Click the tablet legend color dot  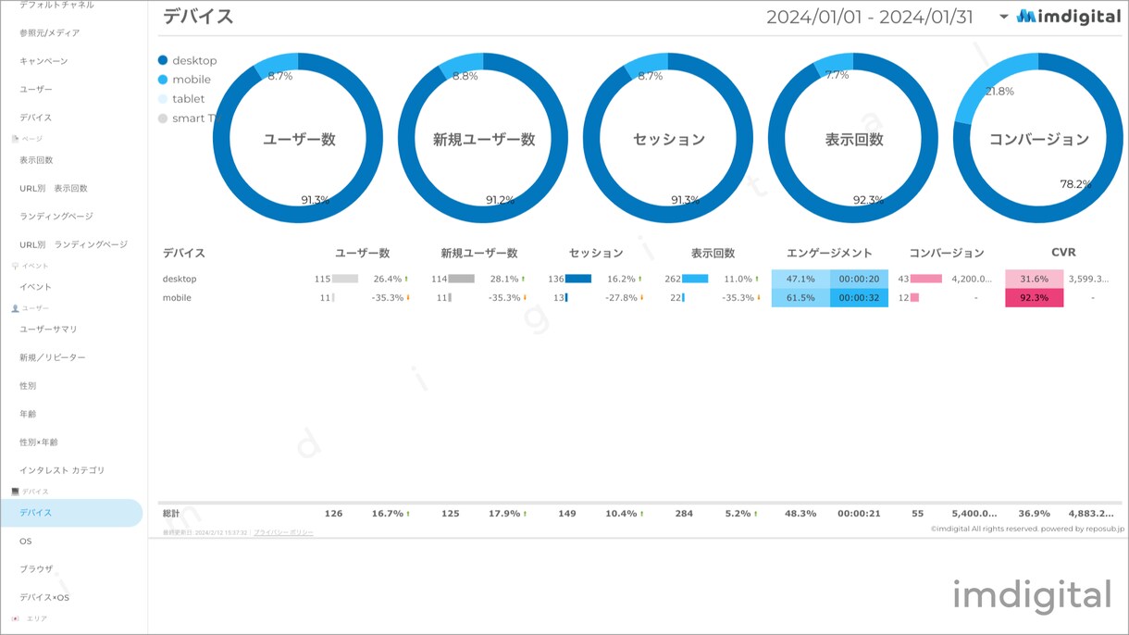163,99
